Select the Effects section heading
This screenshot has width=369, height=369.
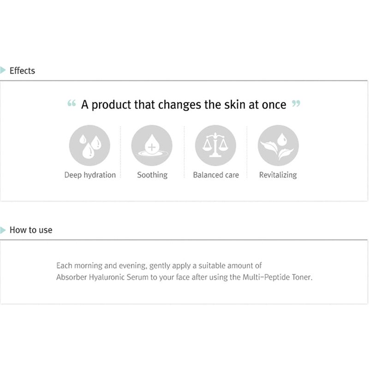pyautogui.click(x=22, y=71)
